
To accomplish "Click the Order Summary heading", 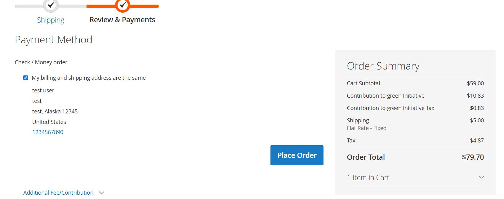I will point(383,66).
